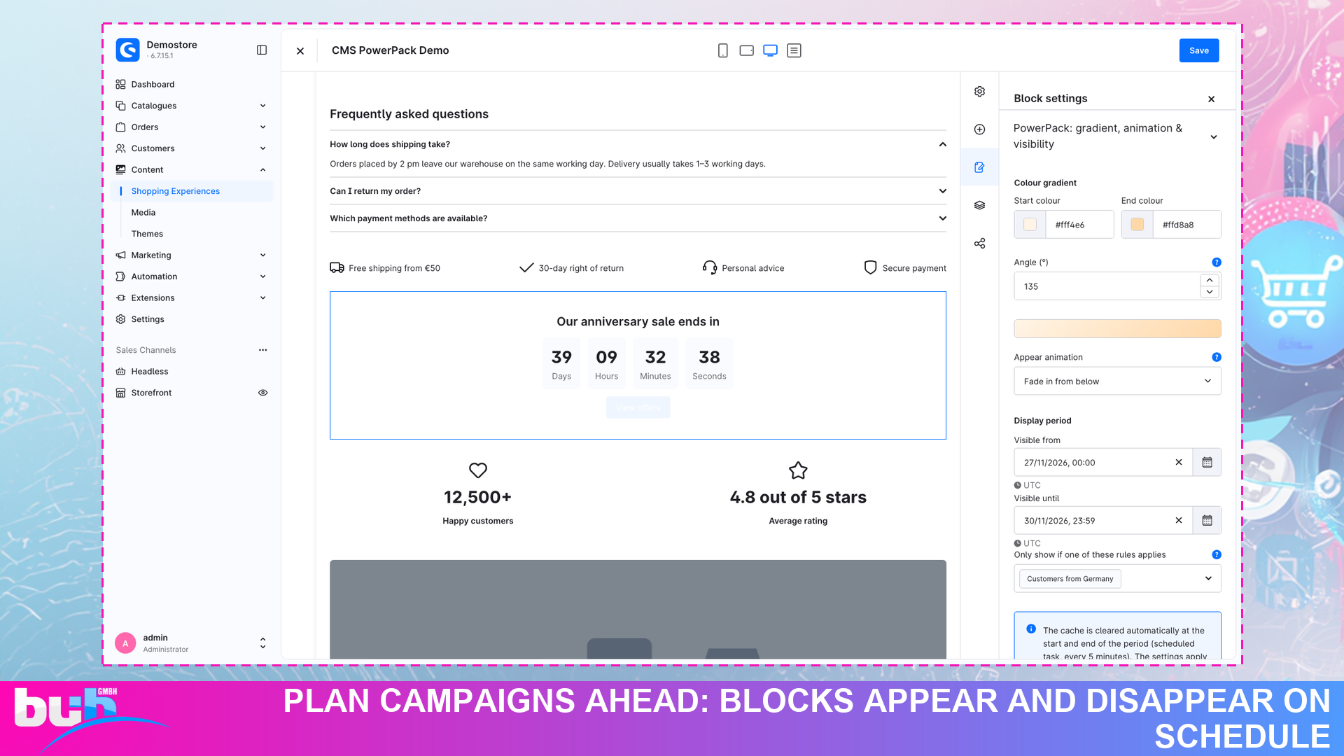The height and width of the screenshot is (756, 1344).
Task: Open the admin user menu
Action: (x=191, y=643)
